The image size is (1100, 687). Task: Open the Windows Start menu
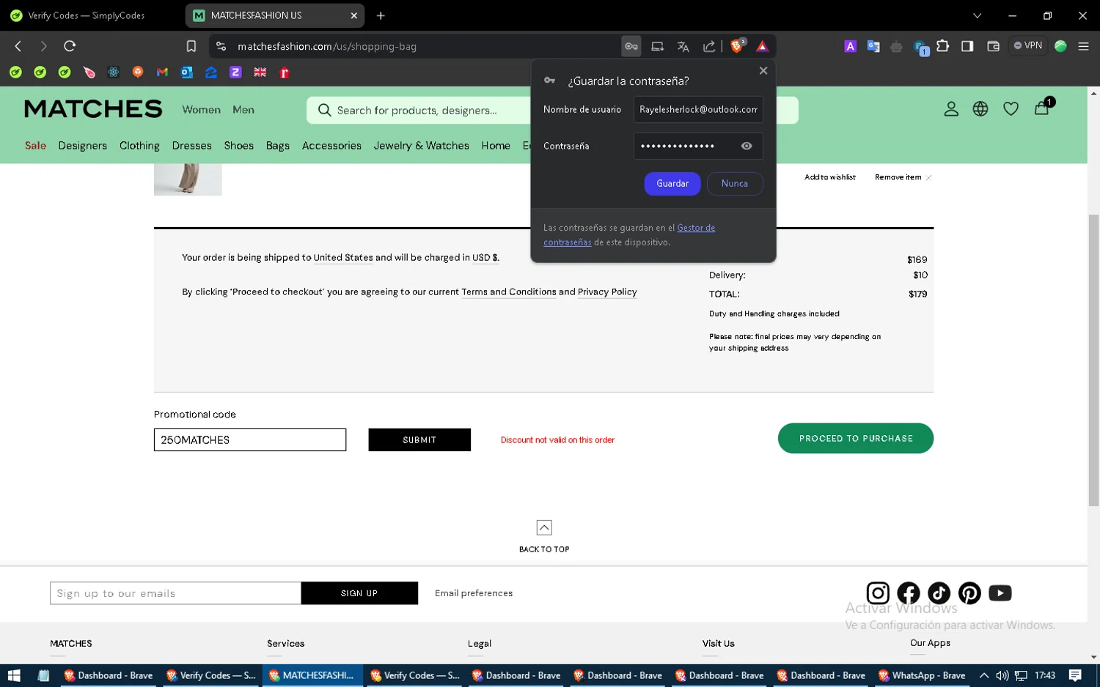click(x=14, y=675)
